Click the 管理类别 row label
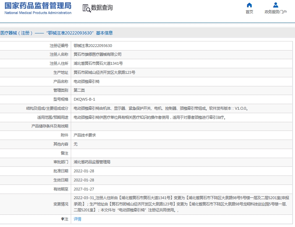Screen dimensions: 295x227 pos(61,91)
